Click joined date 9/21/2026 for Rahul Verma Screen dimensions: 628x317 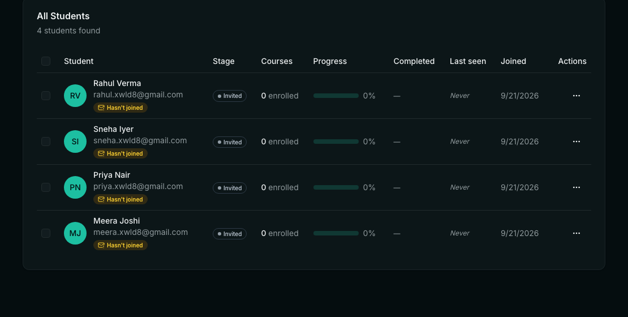[519, 96]
